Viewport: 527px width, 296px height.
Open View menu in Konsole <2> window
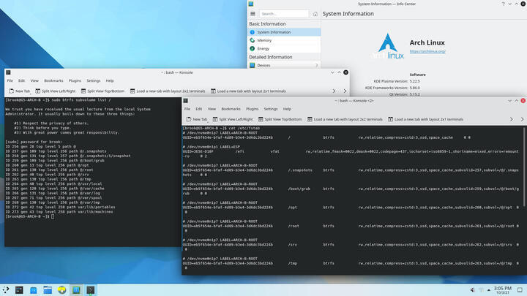coord(212,109)
